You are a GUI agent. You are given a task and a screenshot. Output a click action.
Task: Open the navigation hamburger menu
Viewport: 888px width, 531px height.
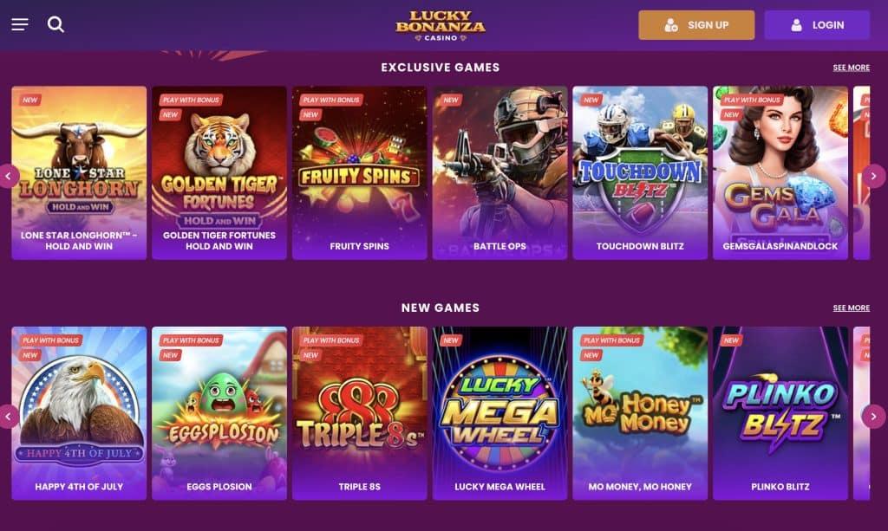click(x=19, y=24)
